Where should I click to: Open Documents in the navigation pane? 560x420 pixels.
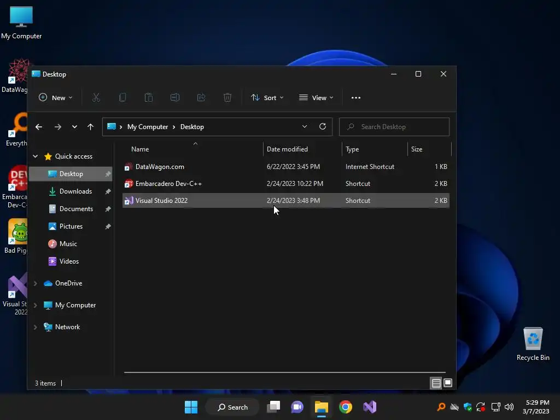click(x=71, y=209)
